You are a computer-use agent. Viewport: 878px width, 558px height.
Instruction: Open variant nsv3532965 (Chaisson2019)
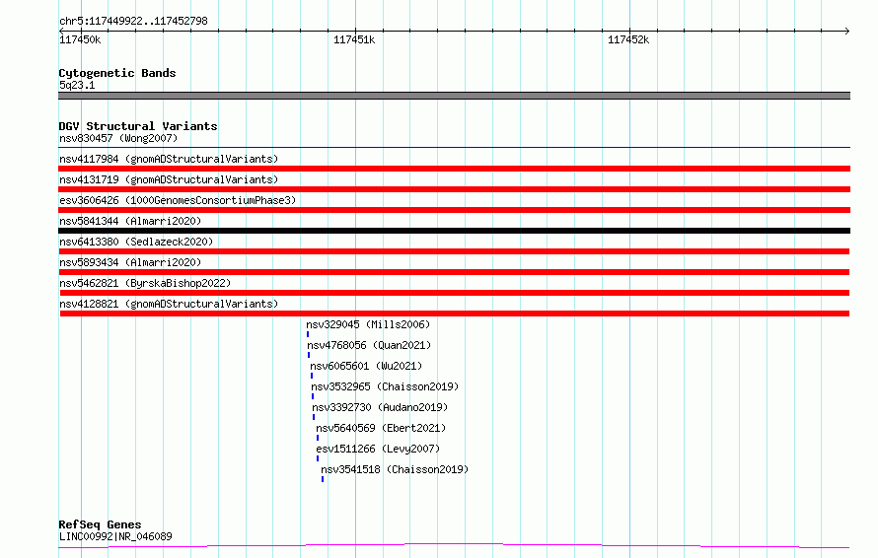pos(385,386)
